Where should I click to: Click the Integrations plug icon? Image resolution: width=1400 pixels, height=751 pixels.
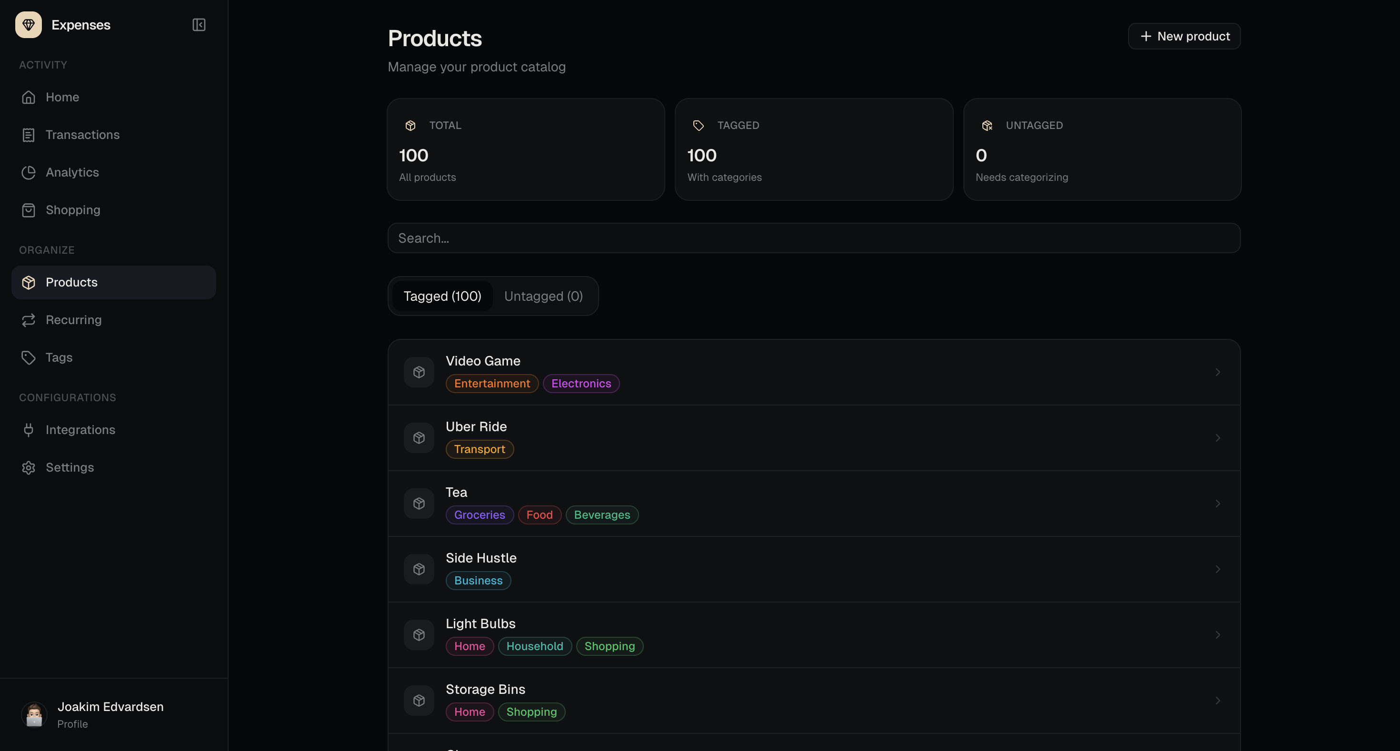[x=28, y=430]
